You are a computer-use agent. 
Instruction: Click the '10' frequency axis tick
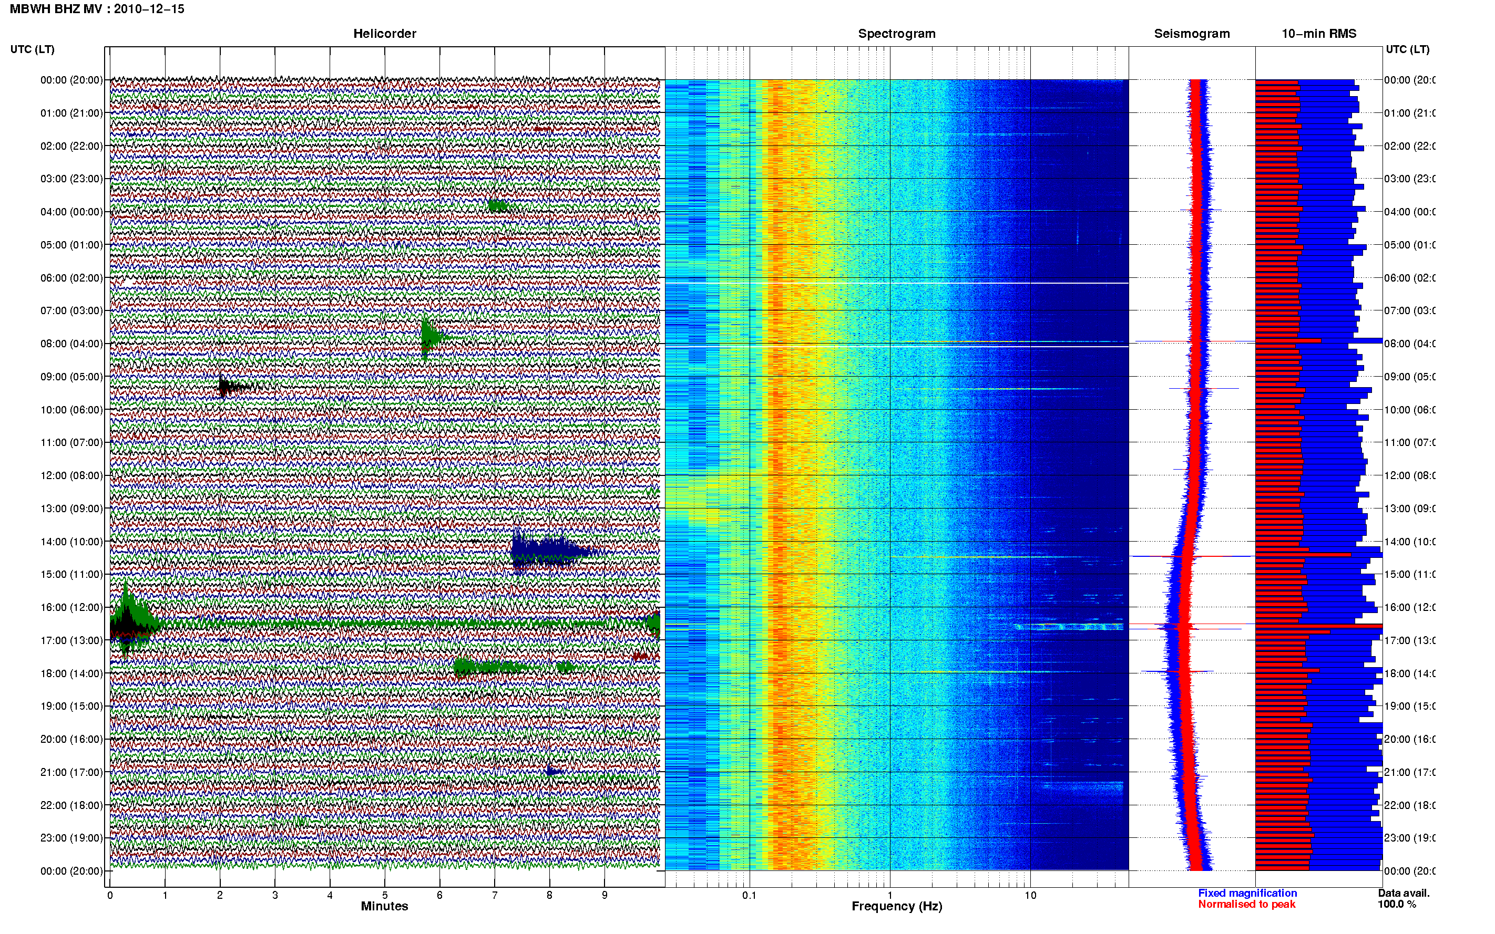click(x=1030, y=895)
